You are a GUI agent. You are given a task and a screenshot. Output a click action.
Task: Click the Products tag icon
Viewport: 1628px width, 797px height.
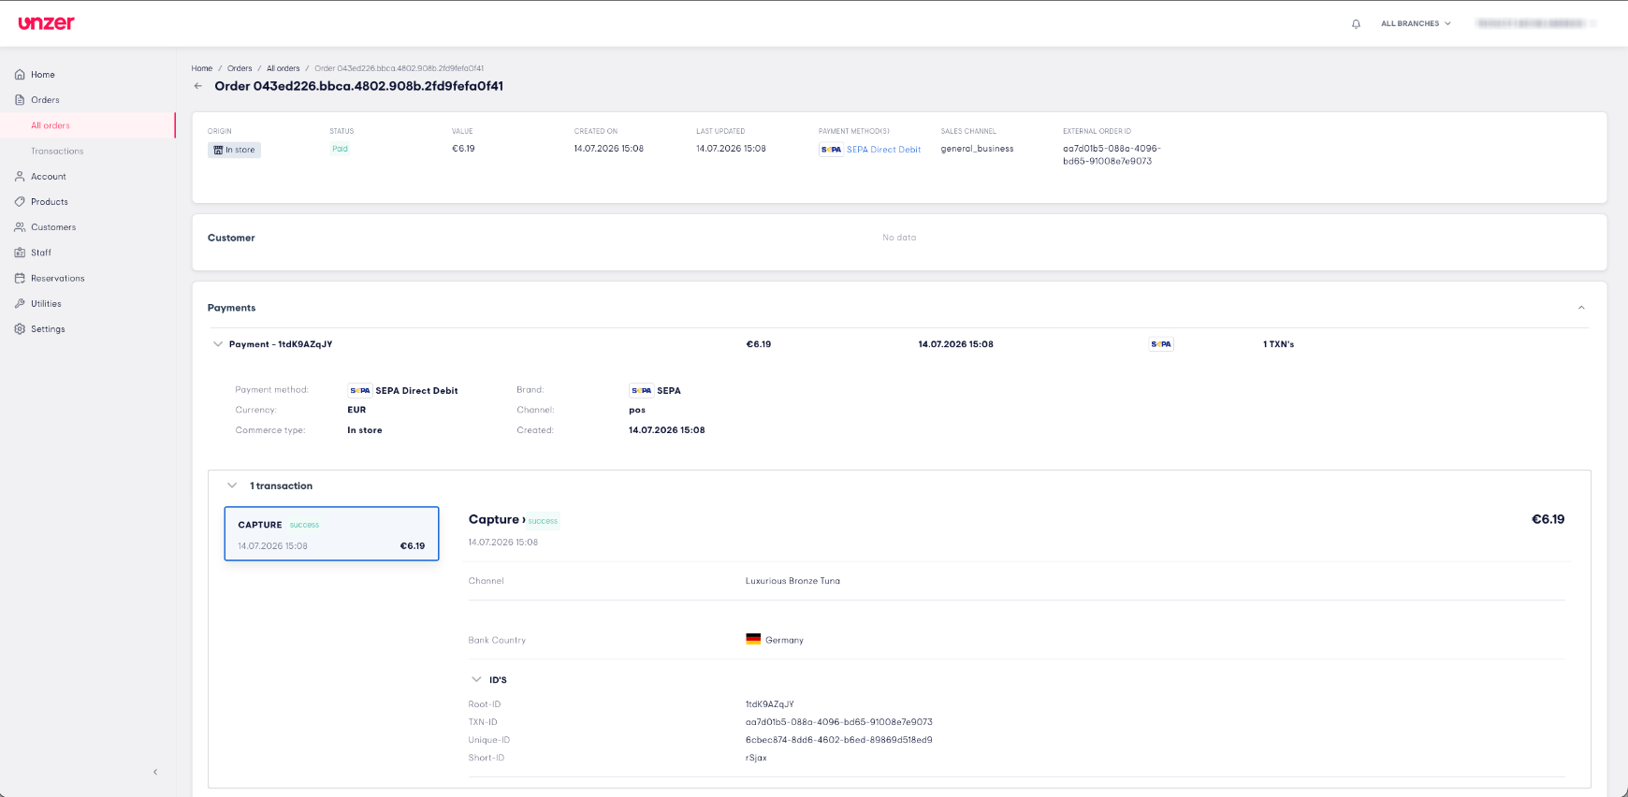click(20, 201)
